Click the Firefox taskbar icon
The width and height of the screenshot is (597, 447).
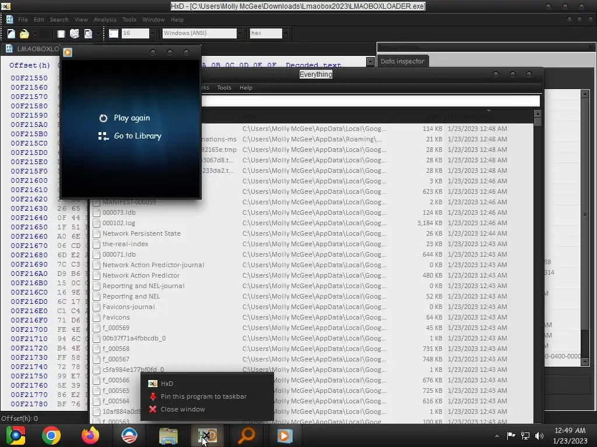(x=90, y=435)
